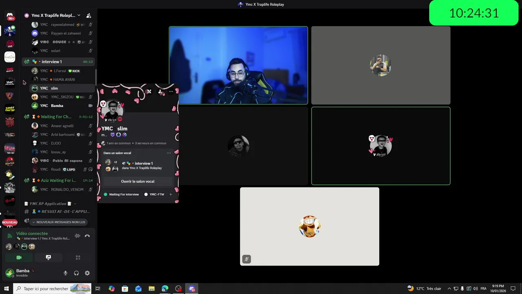522x294 pixels.
Task: Open Aziz Waiting For i... voice channel
Action: pos(58,180)
